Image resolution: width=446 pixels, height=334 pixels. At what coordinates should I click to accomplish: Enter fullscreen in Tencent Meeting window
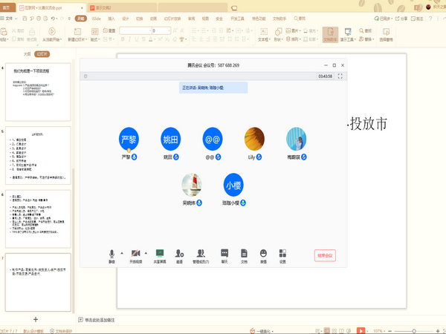point(340,76)
